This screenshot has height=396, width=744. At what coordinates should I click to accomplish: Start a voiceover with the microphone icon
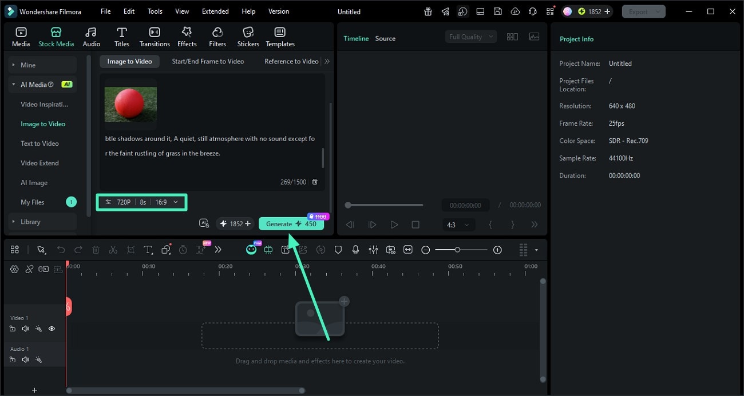[x=355, y=250]
